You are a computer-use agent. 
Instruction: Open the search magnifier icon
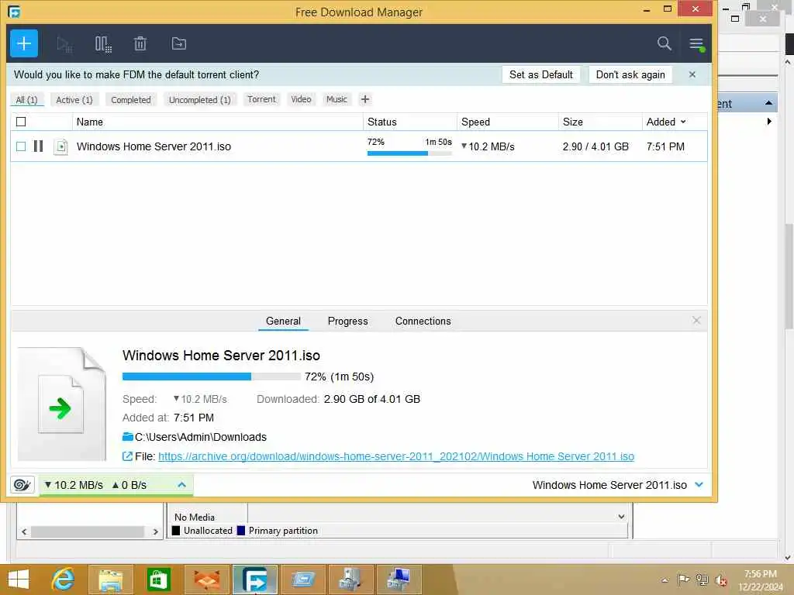coord(664,43)
